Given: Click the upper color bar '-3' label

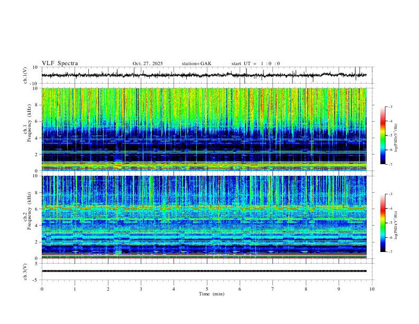Looking at the screenshot, I should pos(390,106).
